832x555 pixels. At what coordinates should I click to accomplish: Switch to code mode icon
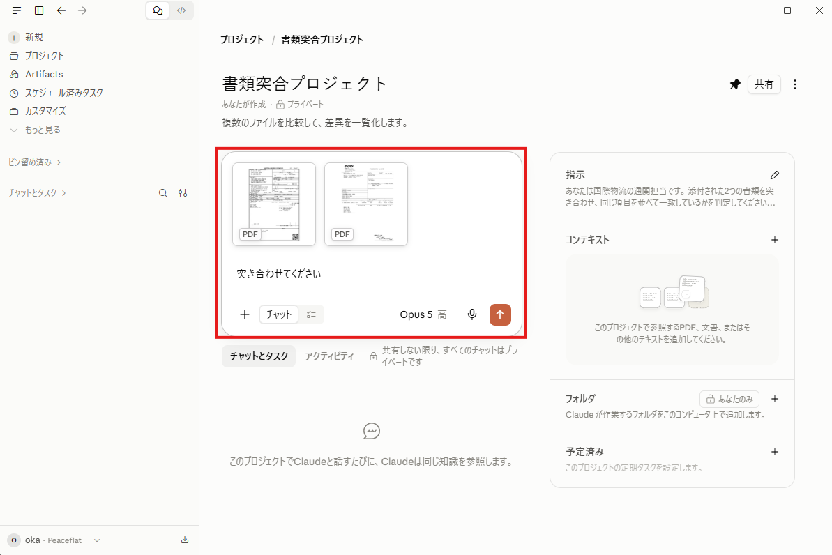click(181, 10)
